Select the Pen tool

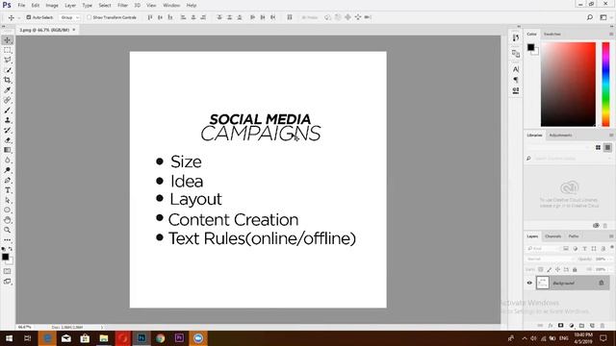pos(8,180)
